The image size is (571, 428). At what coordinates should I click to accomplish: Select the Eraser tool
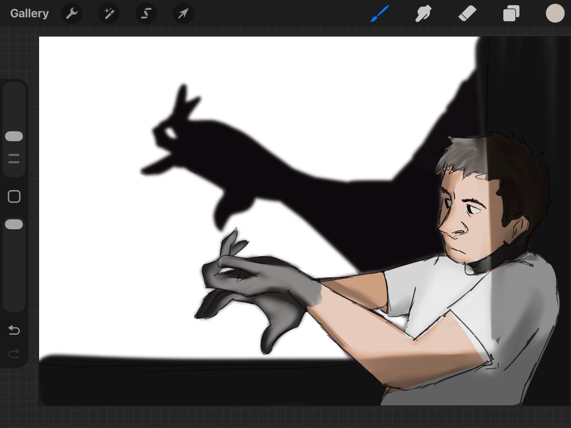pos(467,14)
